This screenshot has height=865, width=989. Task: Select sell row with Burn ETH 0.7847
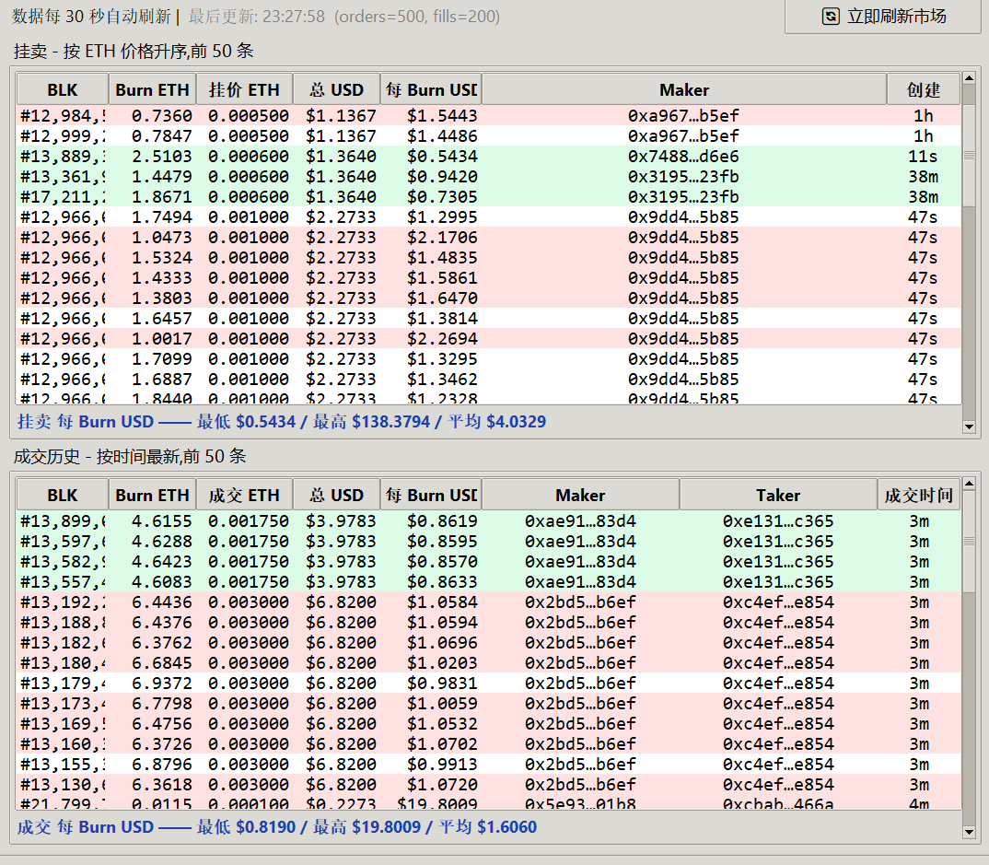tap(489, 135)
